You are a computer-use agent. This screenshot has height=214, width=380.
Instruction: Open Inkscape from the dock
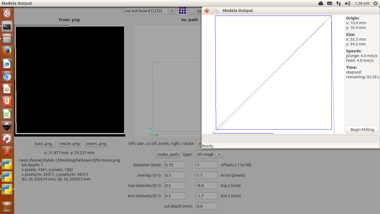tap(7, 127)
